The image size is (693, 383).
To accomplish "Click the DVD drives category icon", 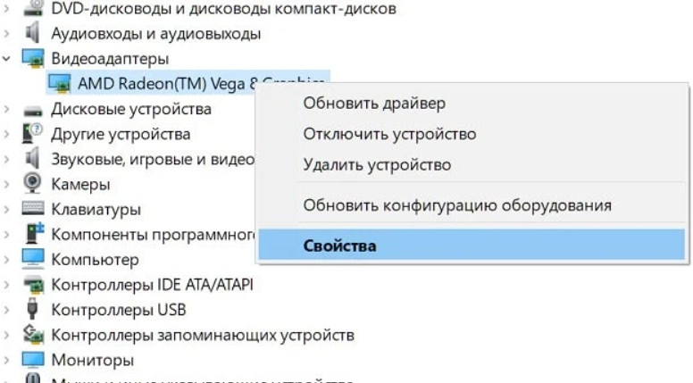I will (x=33, y=9).
